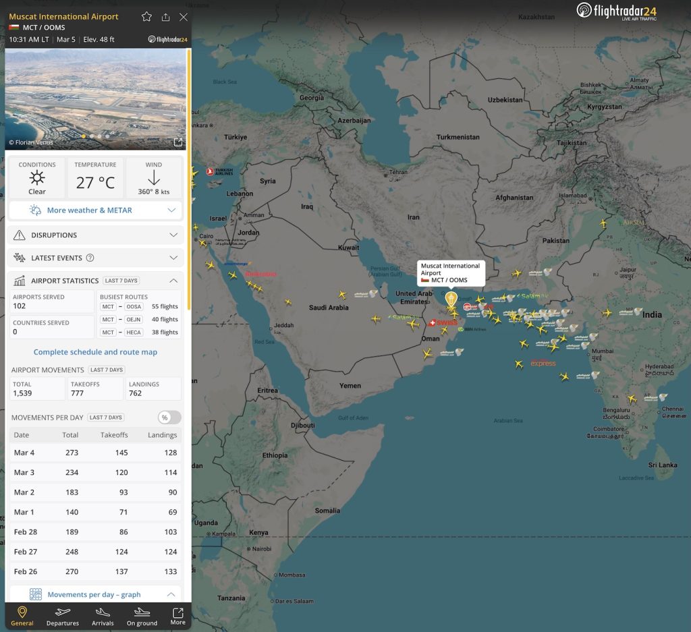Click the star to bookmark Muscat airport

146,17
